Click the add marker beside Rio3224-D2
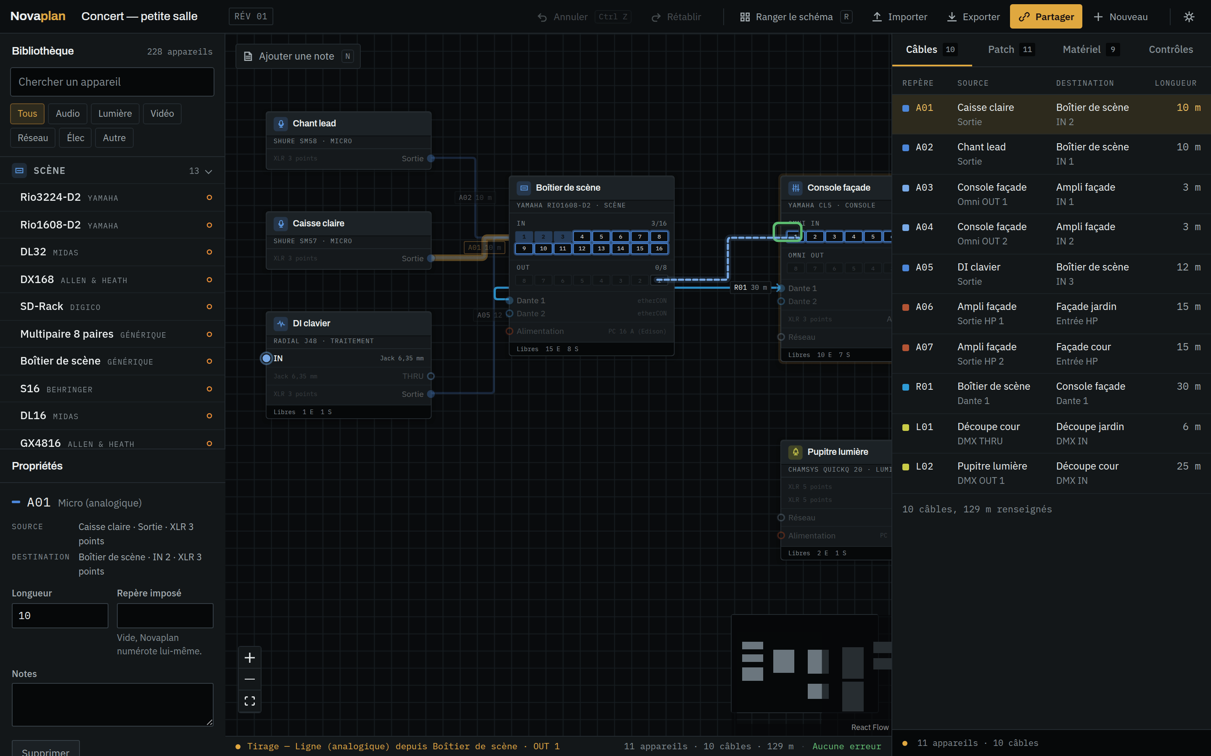This screenshot has height=756, width=1211. (209, 197)
